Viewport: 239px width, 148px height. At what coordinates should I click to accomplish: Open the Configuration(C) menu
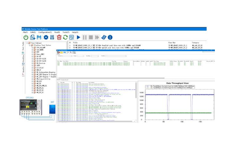[x=45, y=32]
